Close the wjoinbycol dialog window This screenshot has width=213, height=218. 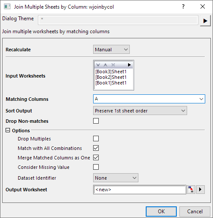point(203,6)
